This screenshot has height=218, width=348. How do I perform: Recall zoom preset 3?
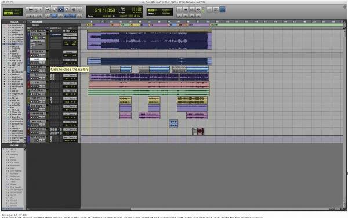click(34, 16)
